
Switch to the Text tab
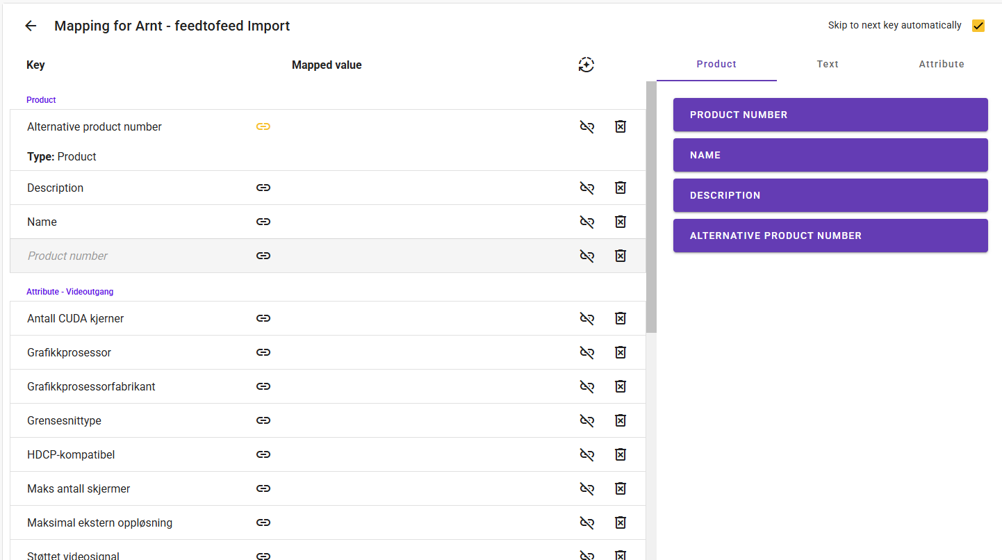(828, 64)
